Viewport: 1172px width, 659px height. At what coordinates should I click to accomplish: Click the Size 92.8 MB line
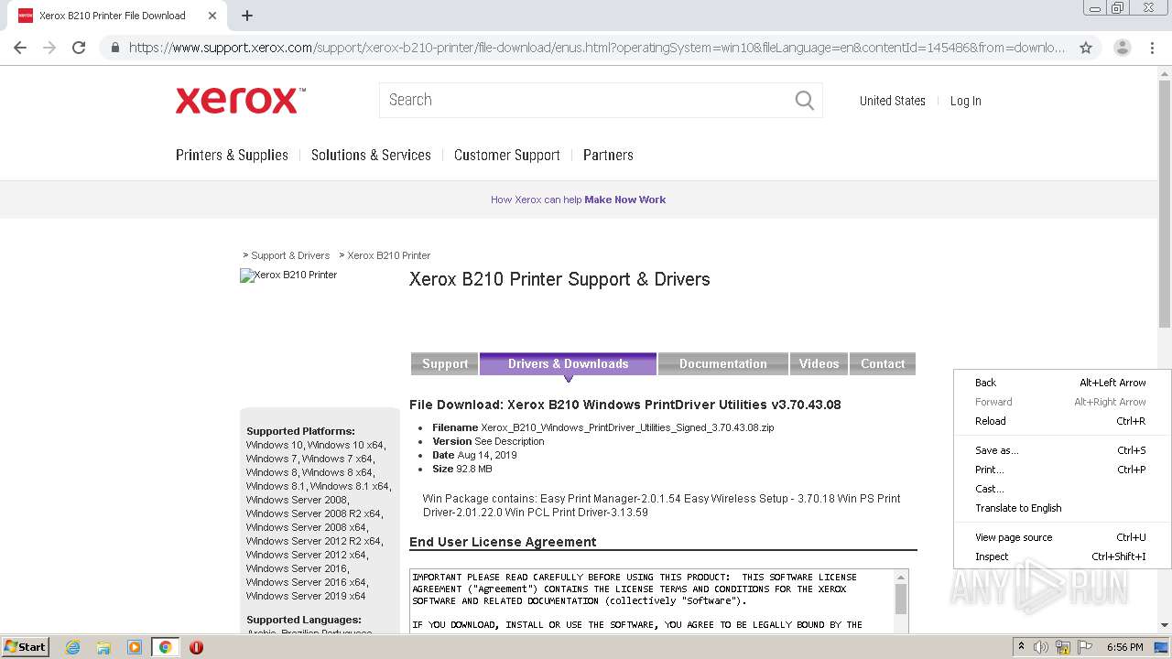point(462,469)
